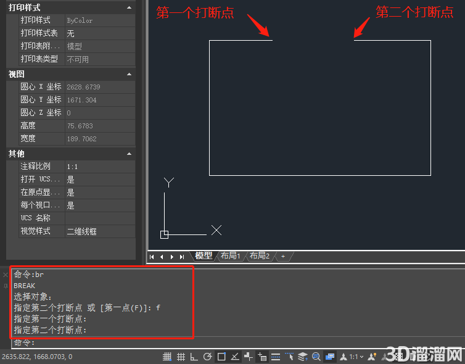Click the 命令:br history line

pos(28,275)
